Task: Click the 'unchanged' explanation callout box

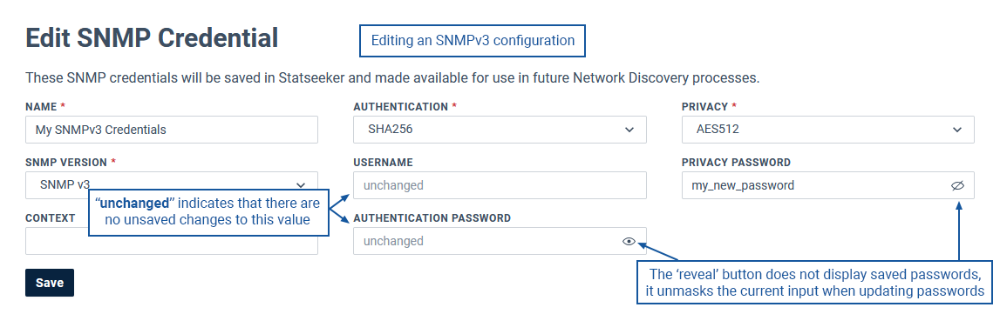Action: click(208, 212)
